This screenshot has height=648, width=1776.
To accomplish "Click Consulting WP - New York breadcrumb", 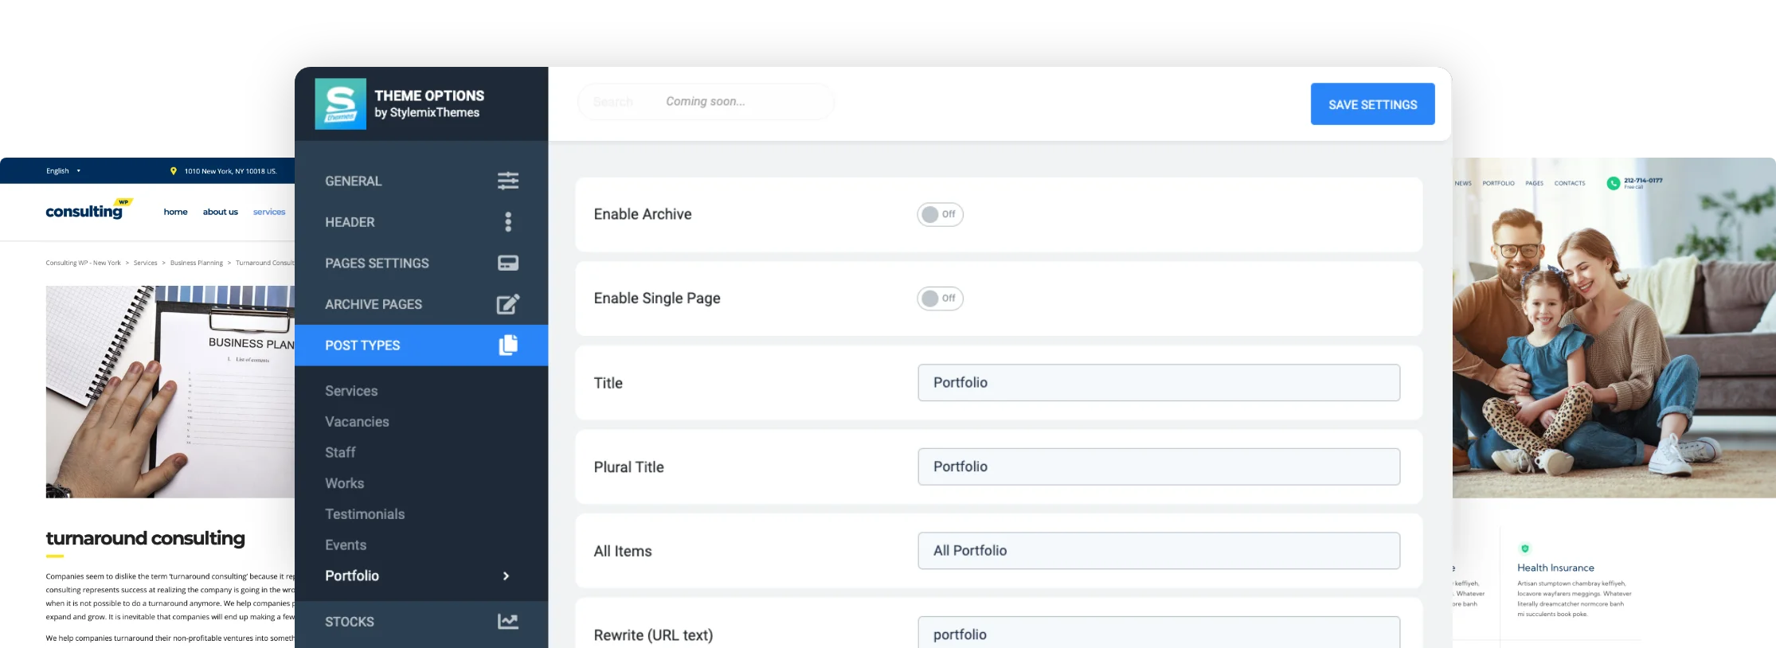I will (x=83, y=263).
